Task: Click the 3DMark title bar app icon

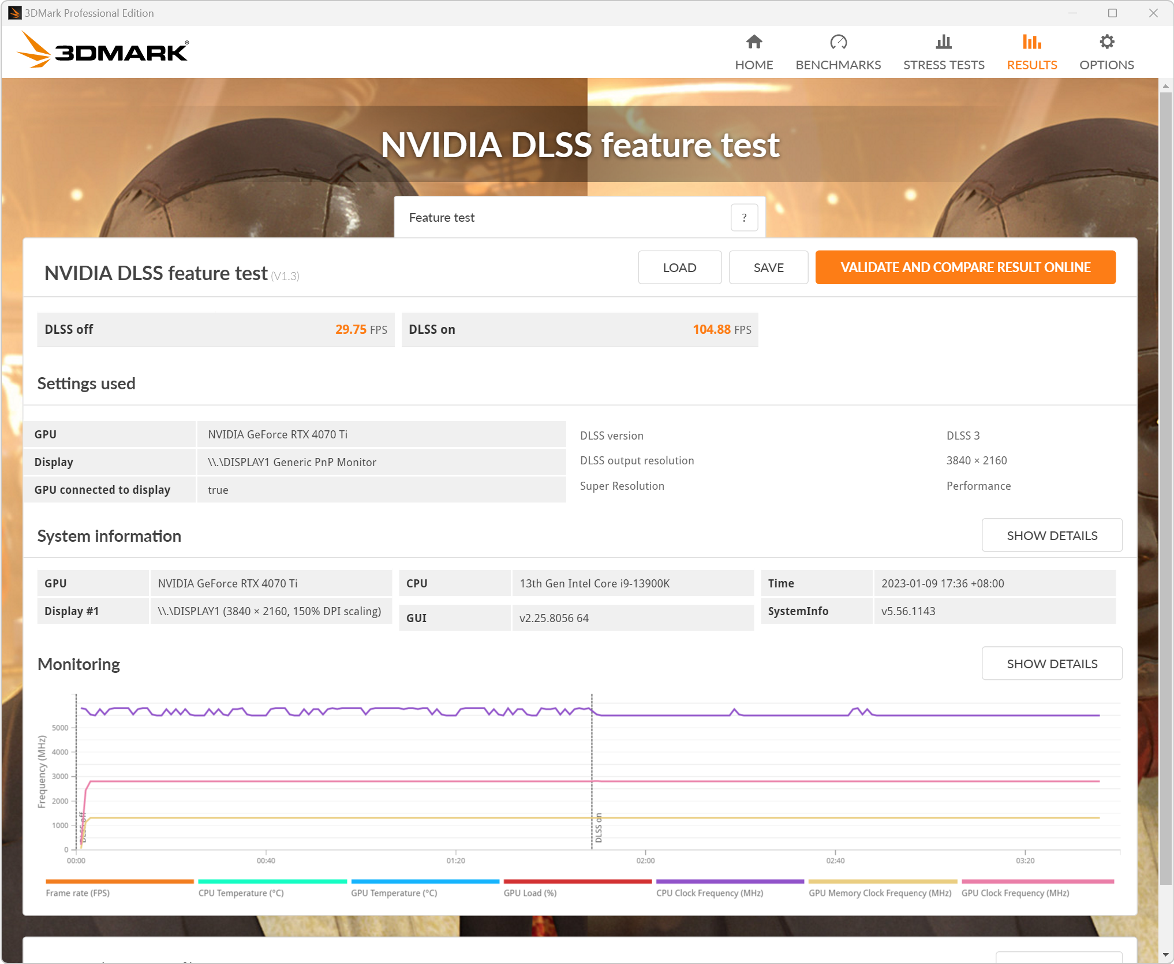Action: point(14,13)
